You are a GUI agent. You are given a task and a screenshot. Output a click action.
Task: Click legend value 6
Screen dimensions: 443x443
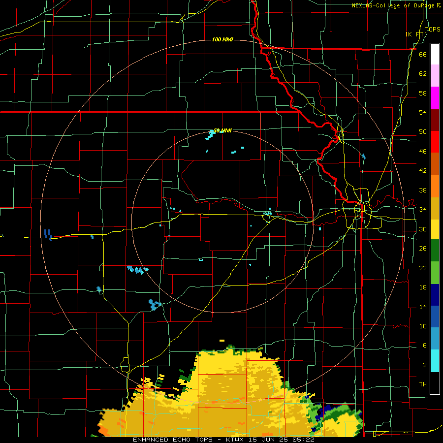(425, 345)
